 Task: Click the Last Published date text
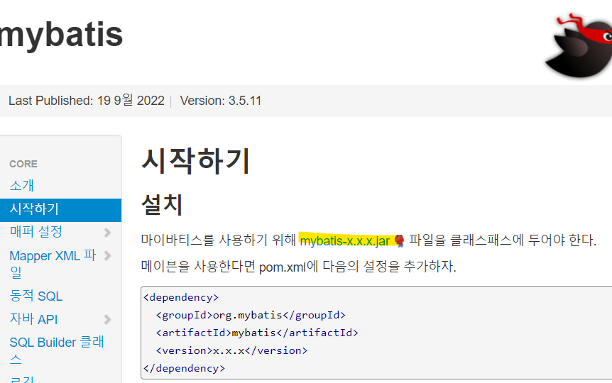coord(86,101)
